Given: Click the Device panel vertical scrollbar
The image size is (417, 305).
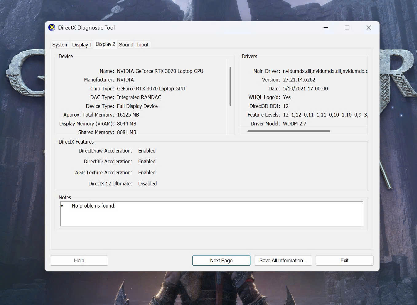Looking at the screenshot, I should coord(230,86).
